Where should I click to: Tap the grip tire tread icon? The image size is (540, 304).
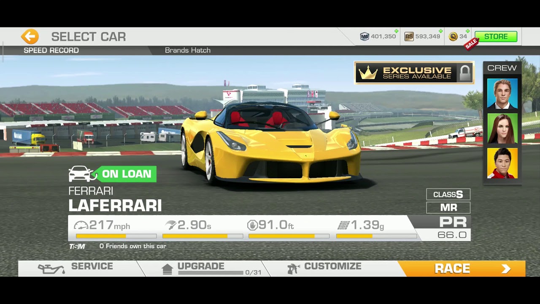point(343,225)
